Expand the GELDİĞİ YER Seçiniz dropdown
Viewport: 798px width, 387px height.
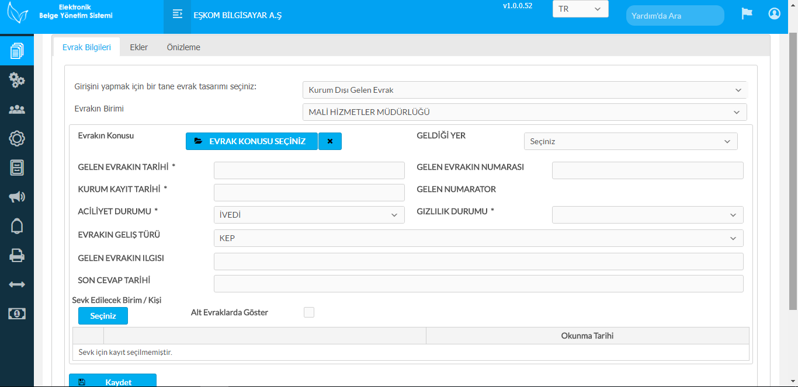click(x=630, y=141)
